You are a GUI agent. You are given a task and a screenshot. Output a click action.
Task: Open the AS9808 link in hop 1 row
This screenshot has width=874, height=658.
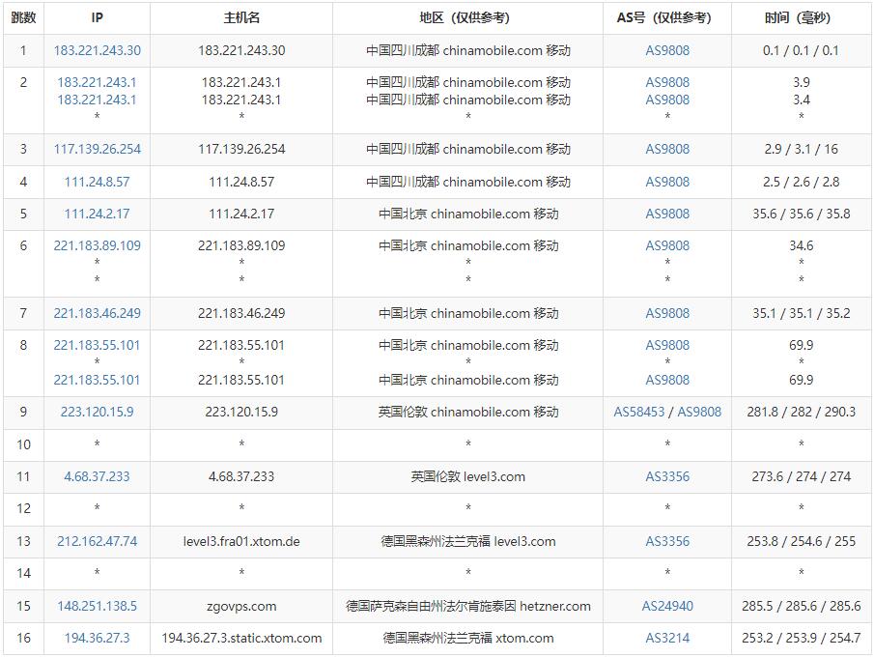pos(667,50)
